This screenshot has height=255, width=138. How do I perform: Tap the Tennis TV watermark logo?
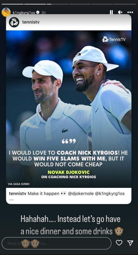(114, 39)
